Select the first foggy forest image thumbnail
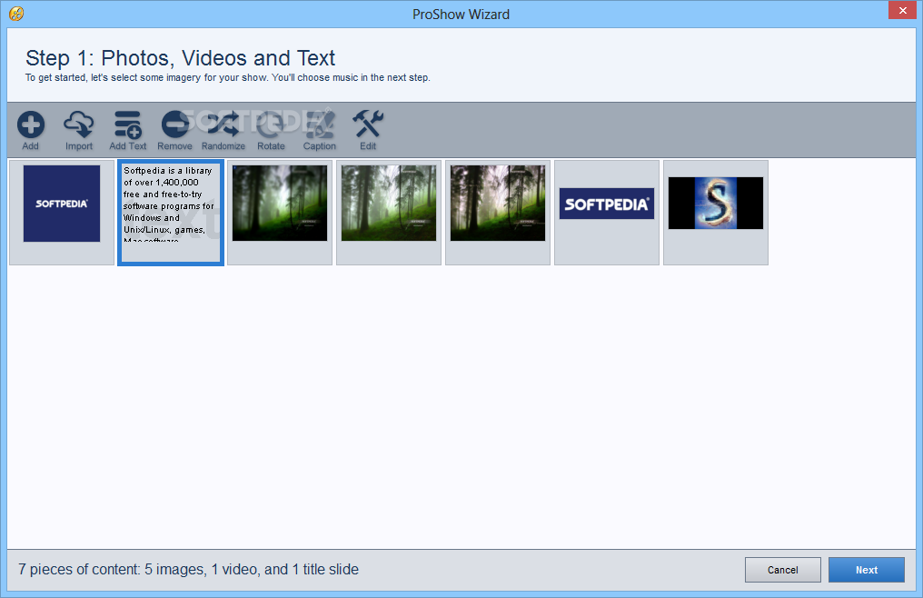Image resolution: width=923 pixels, height=598 pixels. 280,212
